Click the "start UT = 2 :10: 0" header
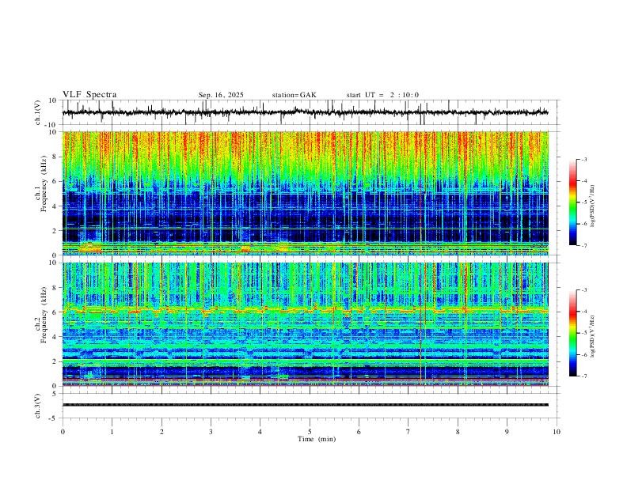Viewport: 627px width, 484px height. (x=382, y=95)
